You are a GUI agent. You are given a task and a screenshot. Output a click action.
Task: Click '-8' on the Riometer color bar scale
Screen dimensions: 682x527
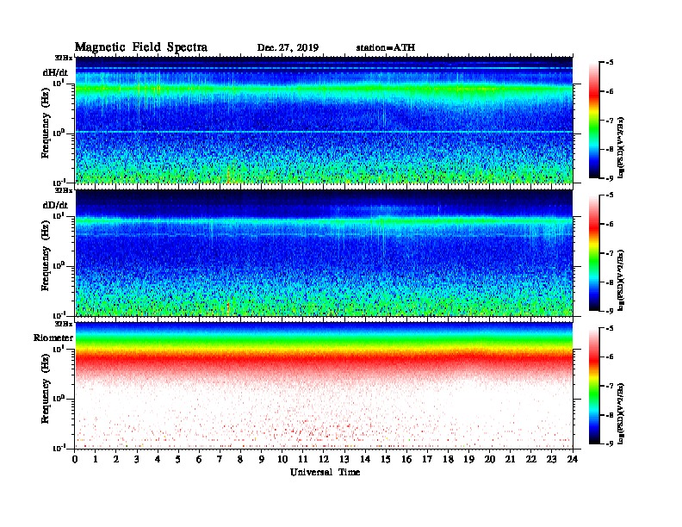610,415
